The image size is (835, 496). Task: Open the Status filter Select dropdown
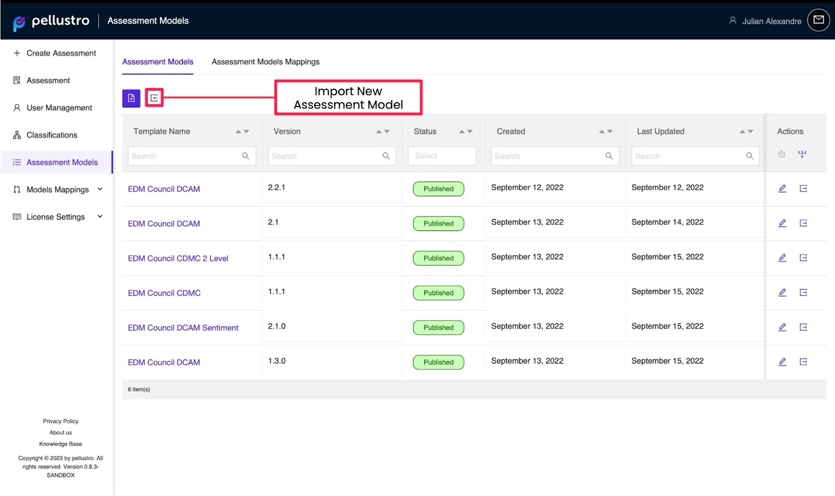442,156
